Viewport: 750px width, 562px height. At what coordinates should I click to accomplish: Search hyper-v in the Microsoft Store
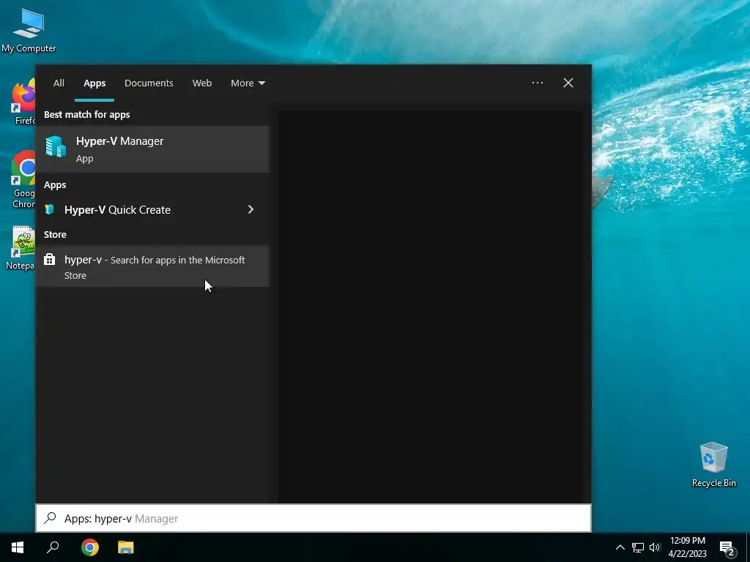pyautogui.click(x=152, y=266)
